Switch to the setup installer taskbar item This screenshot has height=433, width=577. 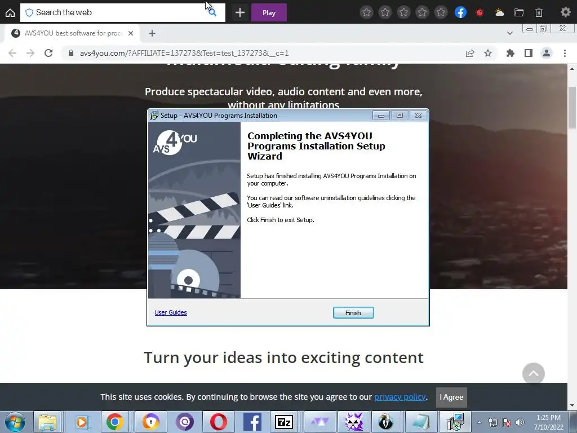pyautogui.click(x=455, y=422)
